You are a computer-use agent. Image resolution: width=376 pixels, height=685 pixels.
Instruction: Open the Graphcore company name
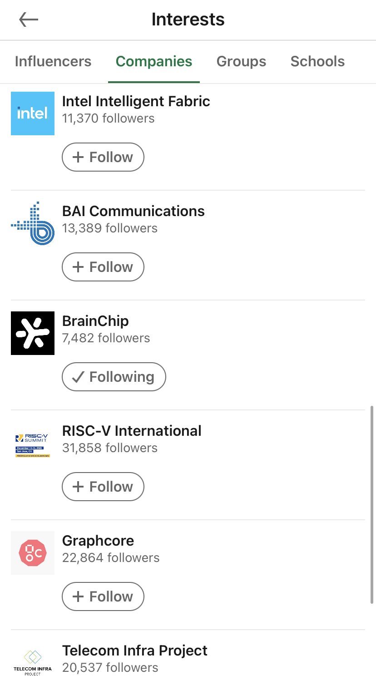tap(98, 541)
